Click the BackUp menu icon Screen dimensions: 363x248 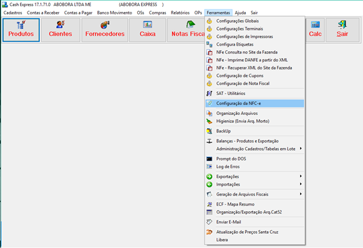(210, 131)
